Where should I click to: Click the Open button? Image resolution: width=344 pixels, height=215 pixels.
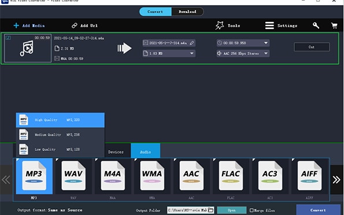[232, 210]
